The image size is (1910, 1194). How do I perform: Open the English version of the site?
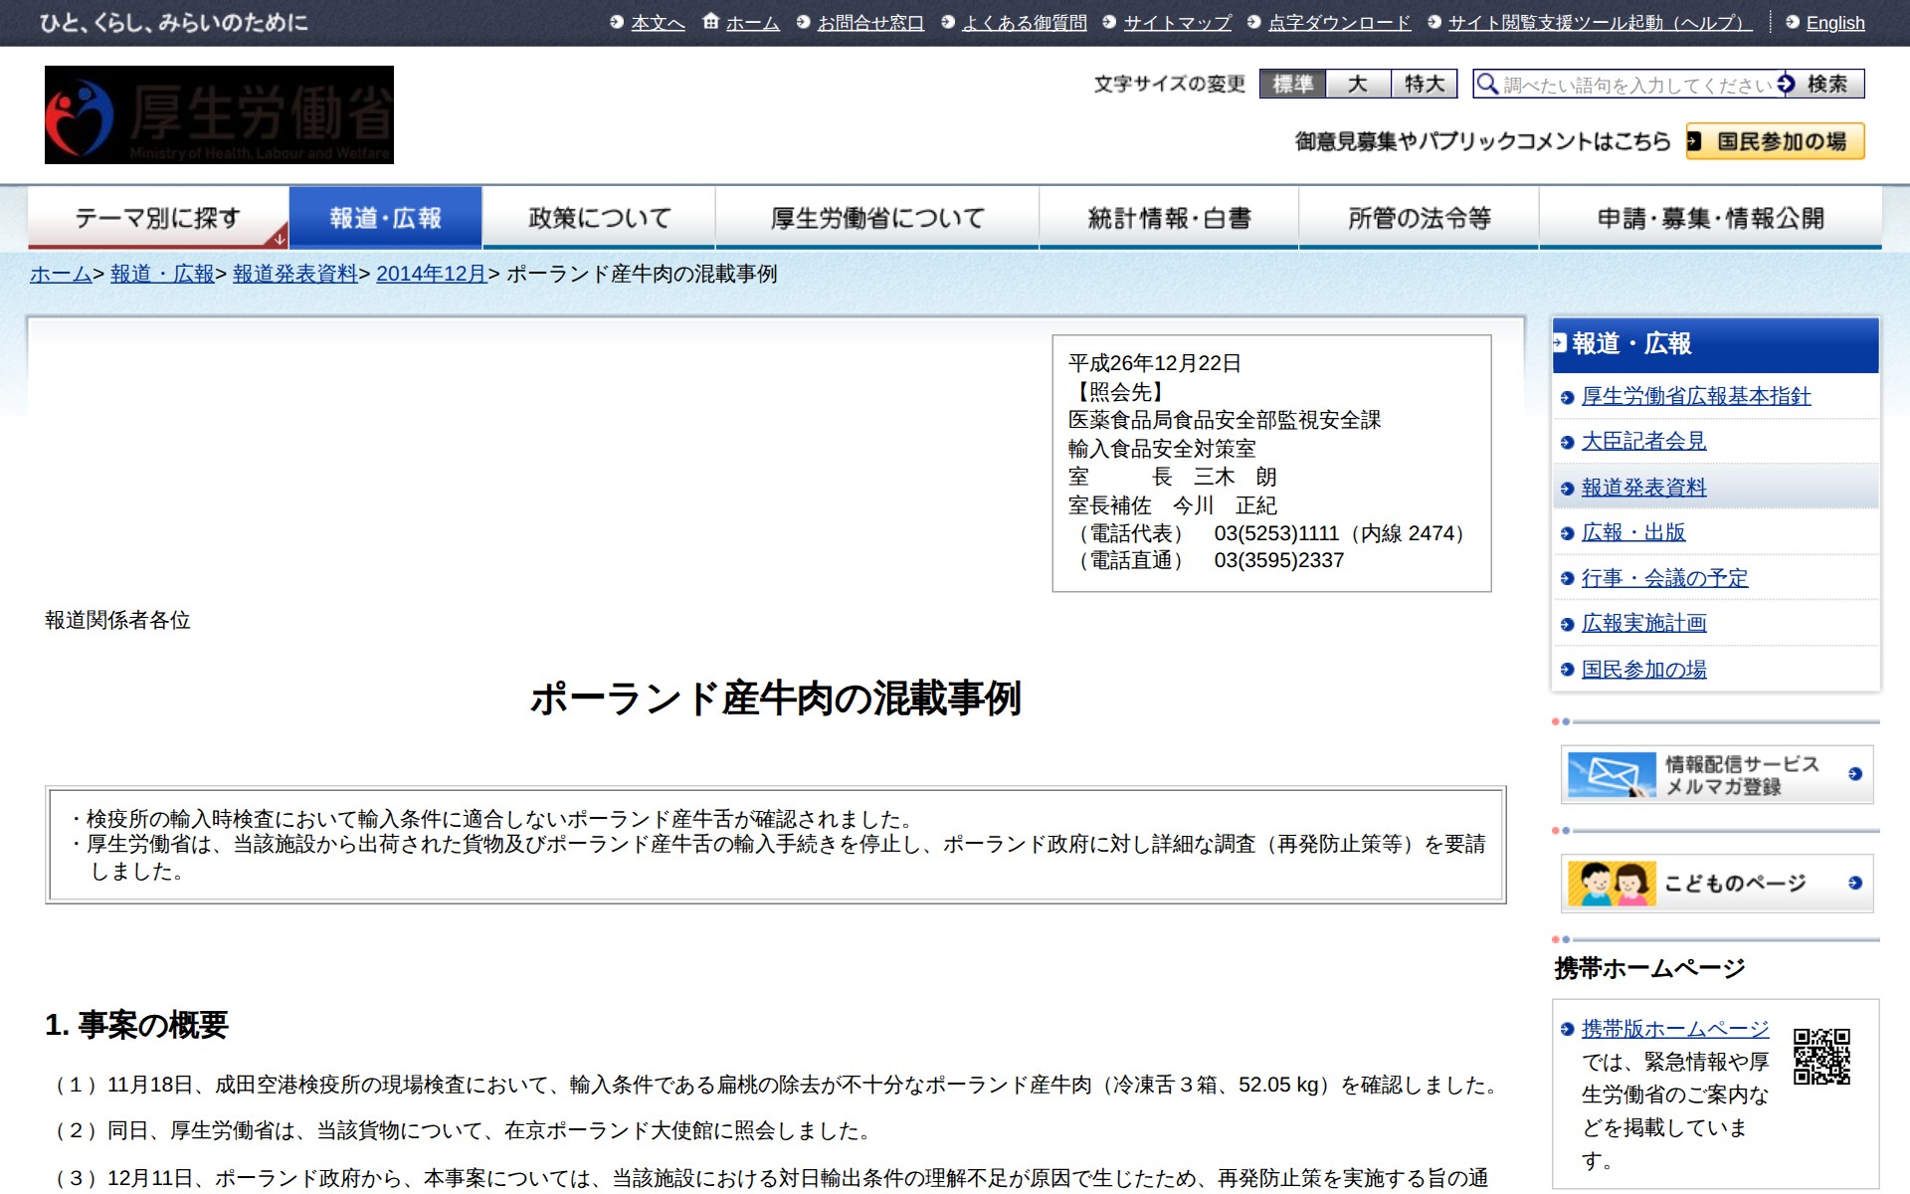point(1835,22)
